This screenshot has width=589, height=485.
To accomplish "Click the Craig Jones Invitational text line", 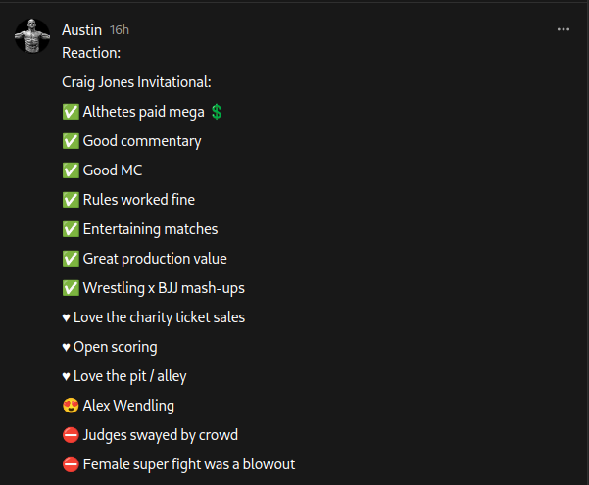I will (x=136, y=82).
